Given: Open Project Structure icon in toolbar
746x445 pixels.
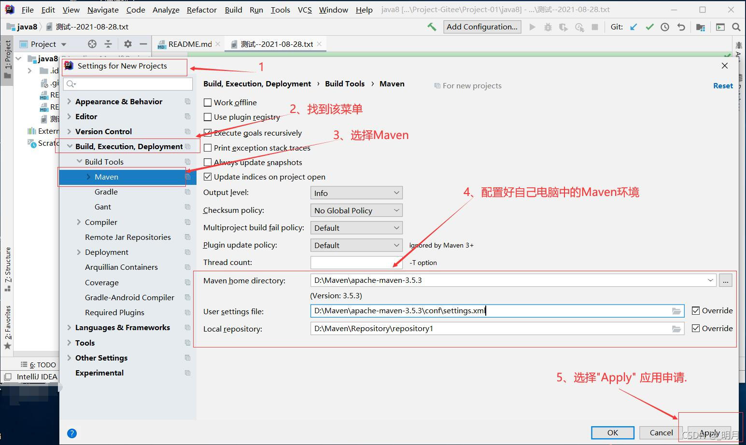Looking at the screenshot, I should point(701,27).
